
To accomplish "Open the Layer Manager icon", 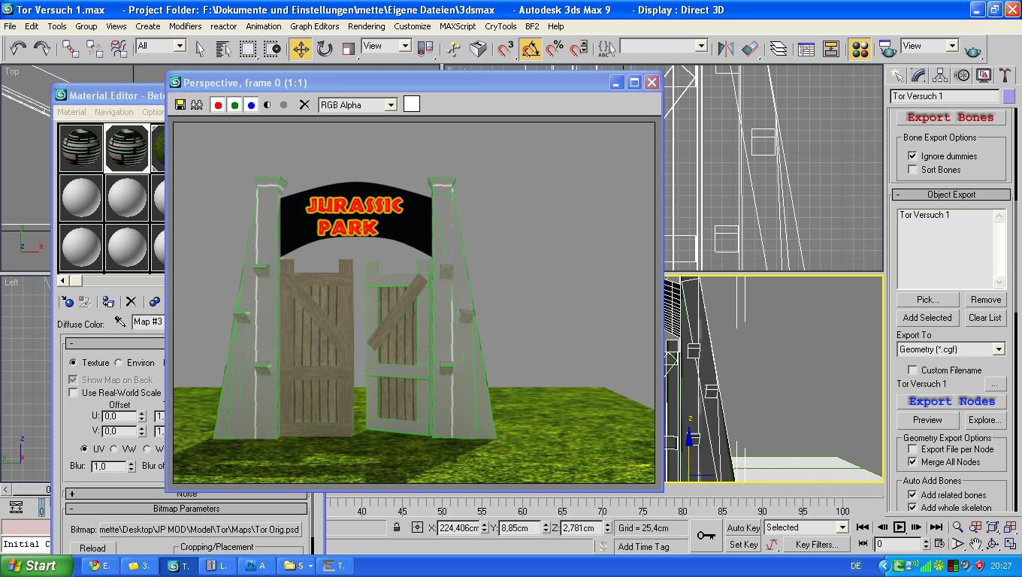I will point(779,49).
